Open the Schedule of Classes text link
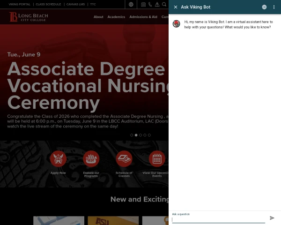 [124, 174]
